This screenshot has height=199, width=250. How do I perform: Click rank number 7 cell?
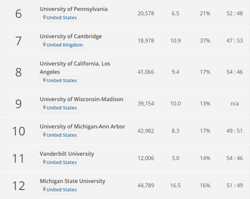[18, 41]
